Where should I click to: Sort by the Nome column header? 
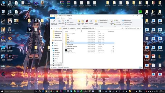pos(67,31)
